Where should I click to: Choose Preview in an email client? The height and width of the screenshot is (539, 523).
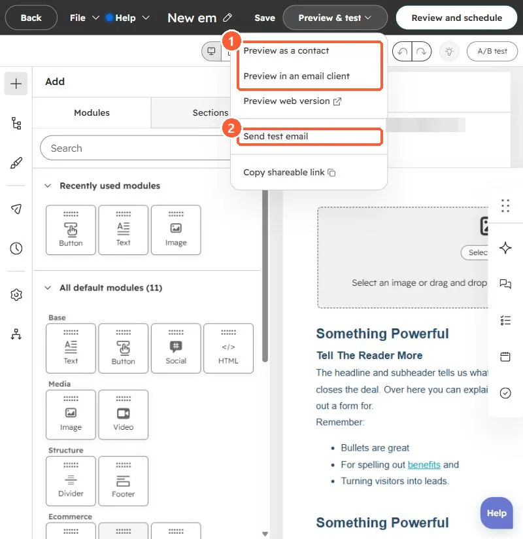296,76
